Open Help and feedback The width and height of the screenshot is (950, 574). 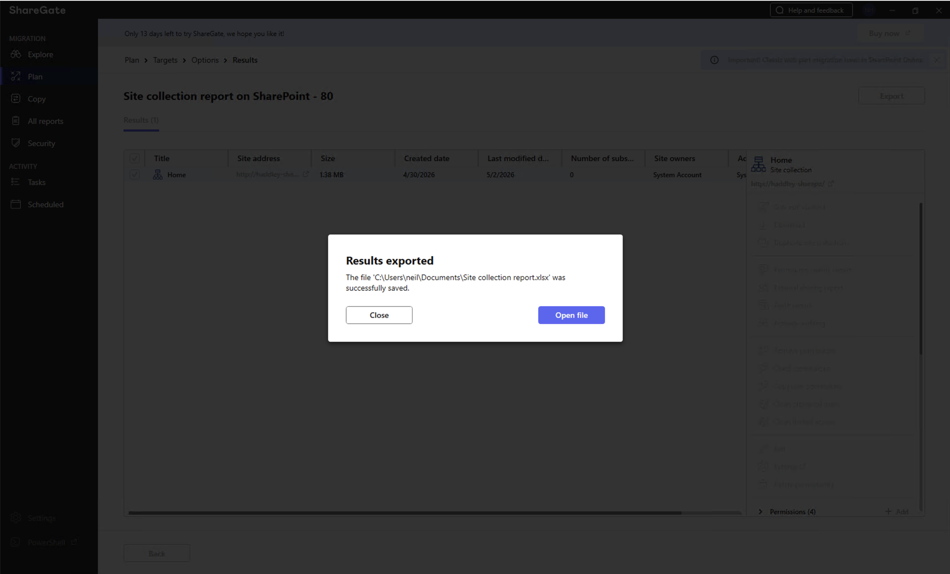[x=811, y=10]
